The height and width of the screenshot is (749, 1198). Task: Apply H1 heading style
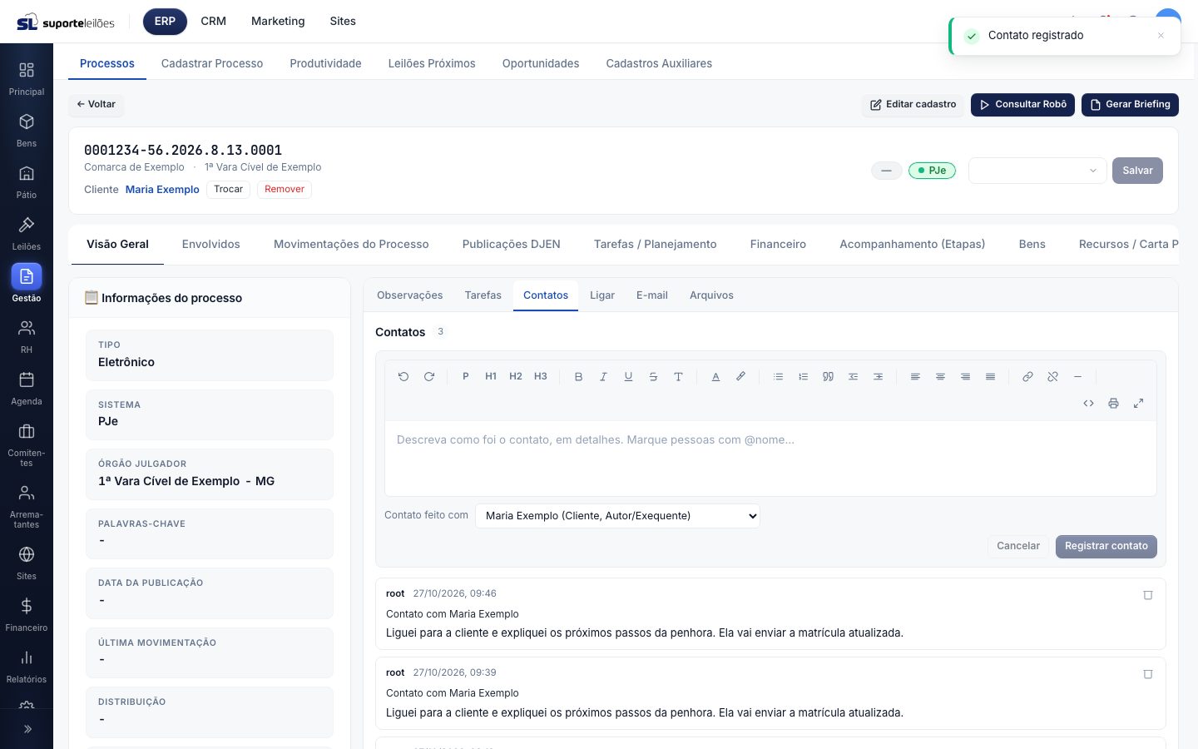(x=491, y=377)
